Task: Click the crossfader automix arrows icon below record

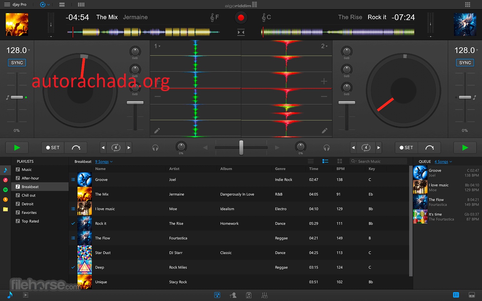Action: click(241, 32)
